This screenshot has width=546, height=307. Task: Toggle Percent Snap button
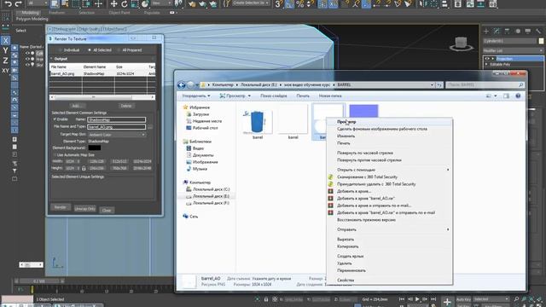click(x=299, y=3)
